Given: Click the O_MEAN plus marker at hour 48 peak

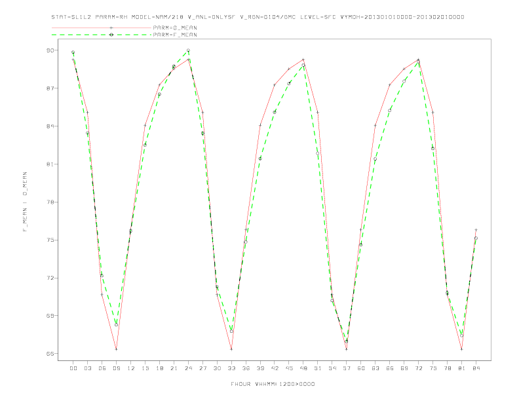Looking at the screenshot, I should point(303,60).
